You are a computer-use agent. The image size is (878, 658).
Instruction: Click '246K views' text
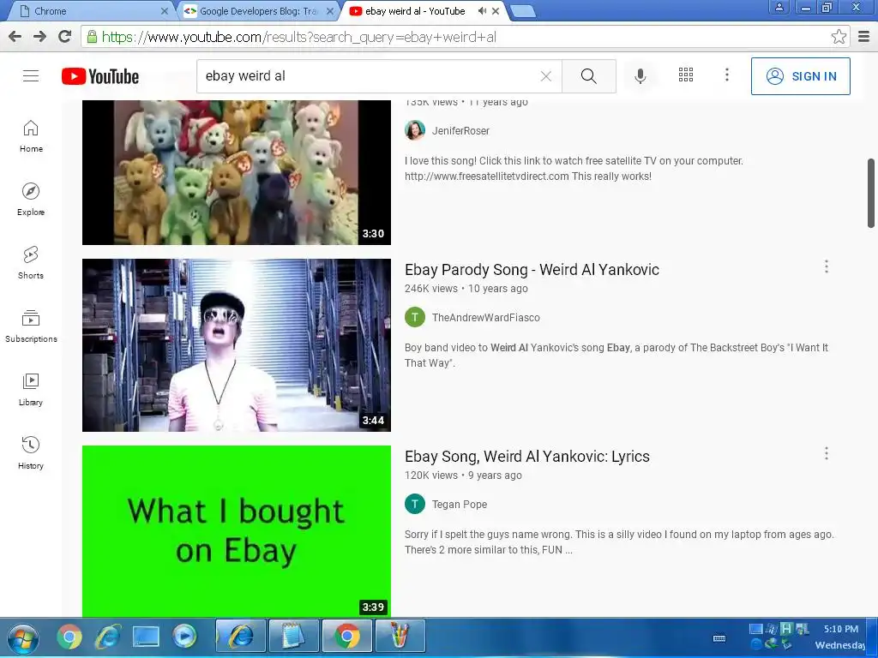pyautogui.click(x=431, y=289)
